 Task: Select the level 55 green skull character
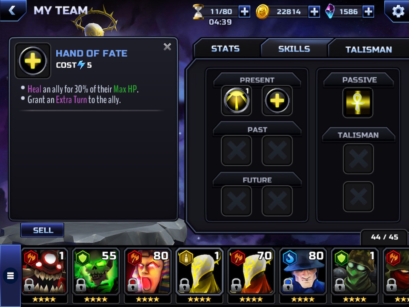[96, 275]
